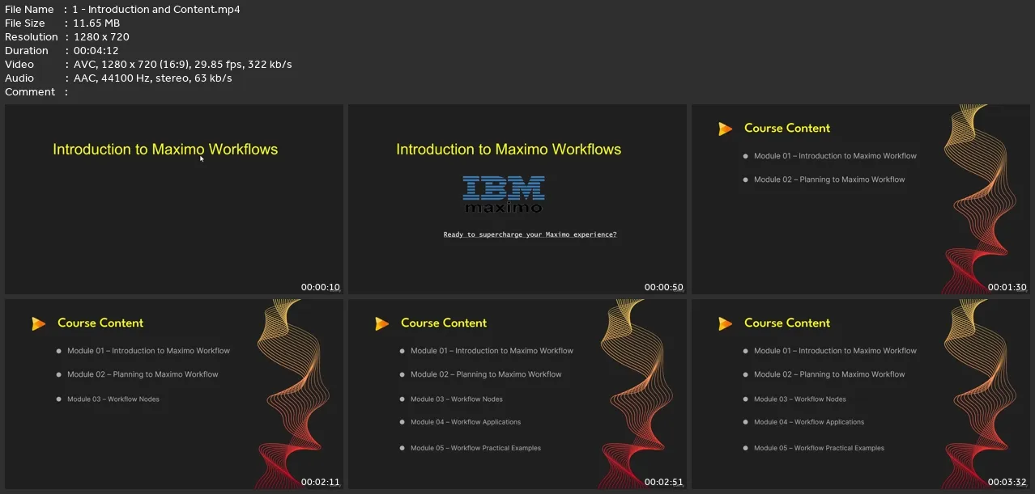Click 'Module 01 – Introduction to Maximo Workflow' in 00:02:11 frame
1035x494 pixels.
(x=148, y=351)
